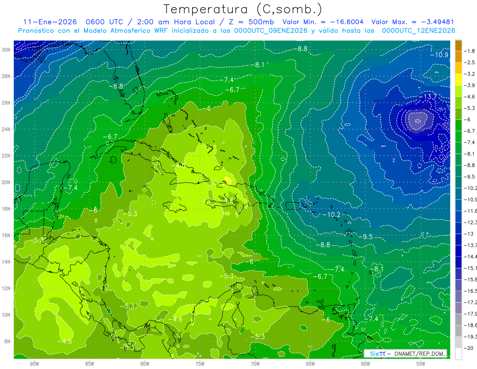477x369 pixels.
Task: Click the "20N" latitude axis label
Action: tap(6, 182)
